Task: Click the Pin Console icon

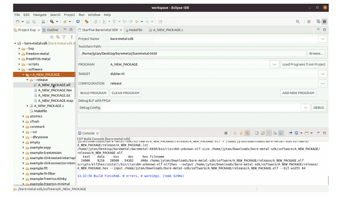Action: point(291,133)
